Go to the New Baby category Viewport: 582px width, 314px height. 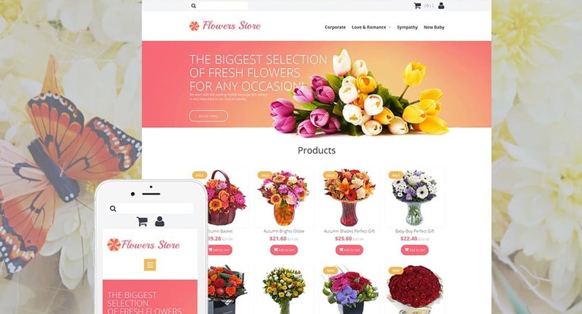click(434, 27)
